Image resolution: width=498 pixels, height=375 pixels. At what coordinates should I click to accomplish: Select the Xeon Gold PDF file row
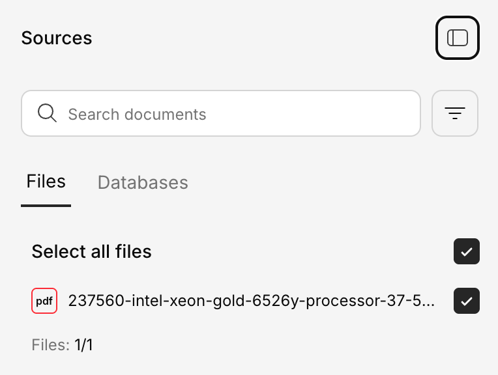251,301
